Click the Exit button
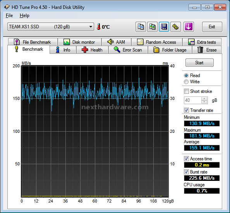This screenshot has height=213, width=230. [x=212, y=27]
